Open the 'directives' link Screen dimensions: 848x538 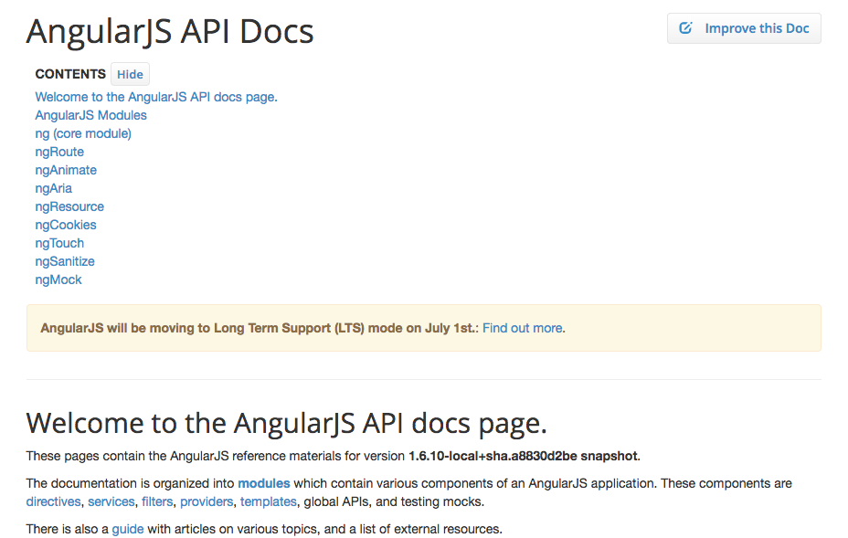[53, 501]
